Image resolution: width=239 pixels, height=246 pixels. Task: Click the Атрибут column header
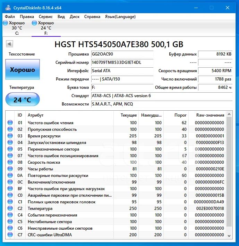[70, 115]
